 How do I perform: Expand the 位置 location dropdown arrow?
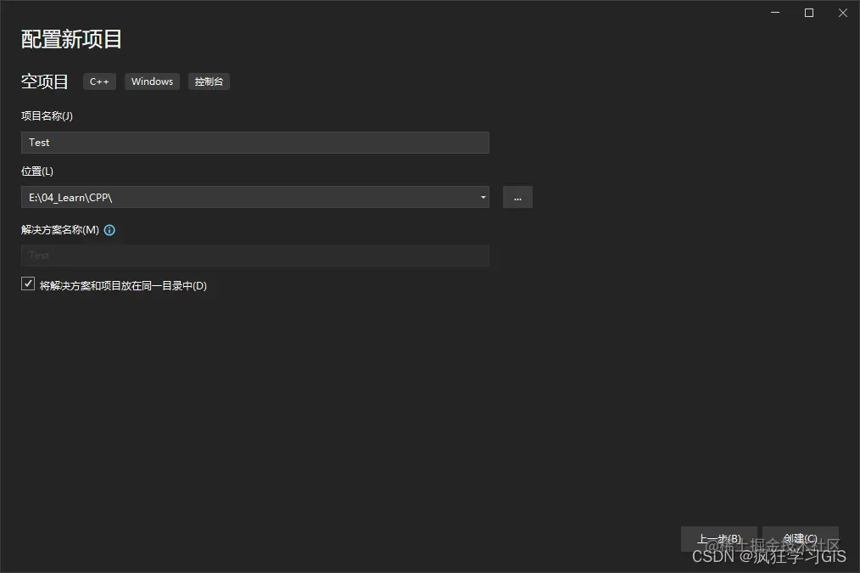coord(483,197)
